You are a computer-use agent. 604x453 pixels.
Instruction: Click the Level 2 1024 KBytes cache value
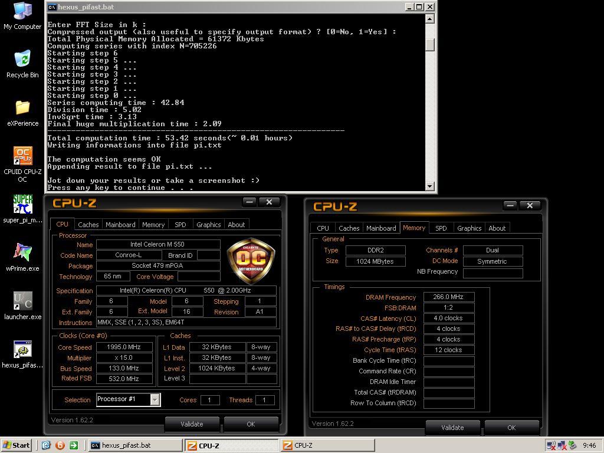217,368
